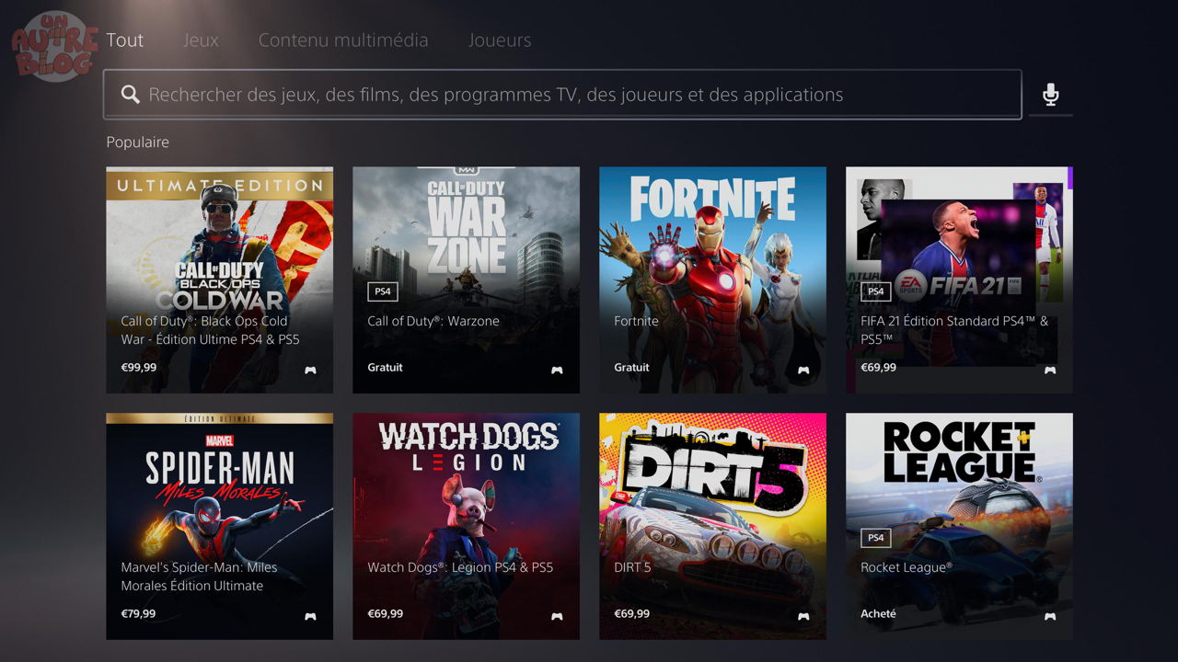Image resolution: width=1178 pixels, height=662 pixels.
Task: Open the Joueurs tab
Action: click(500, 40)
